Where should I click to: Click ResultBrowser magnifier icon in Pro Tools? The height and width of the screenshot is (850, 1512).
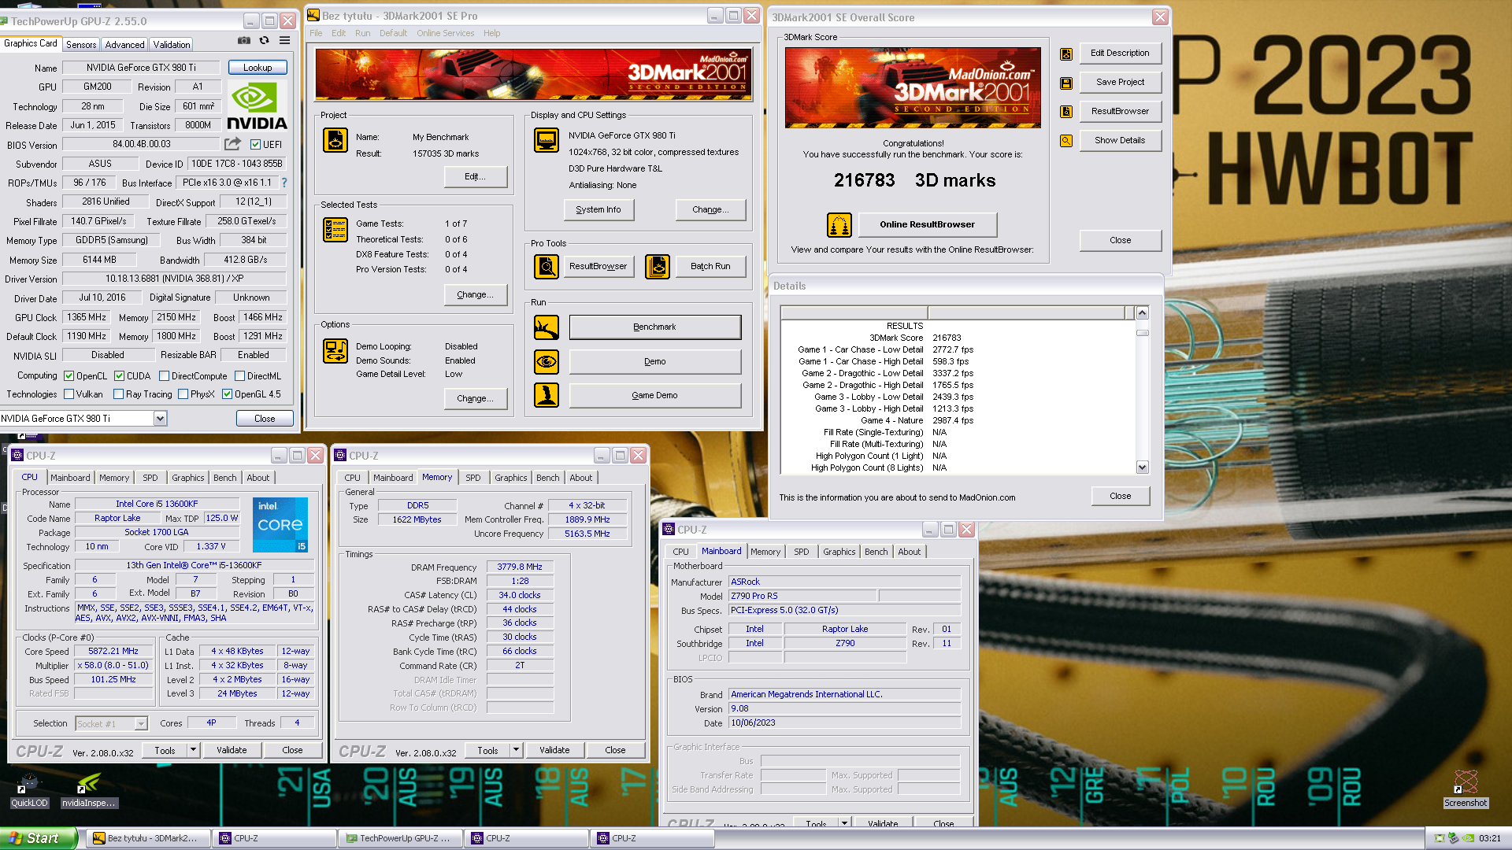pyautogui.click(x=547, y=267)
